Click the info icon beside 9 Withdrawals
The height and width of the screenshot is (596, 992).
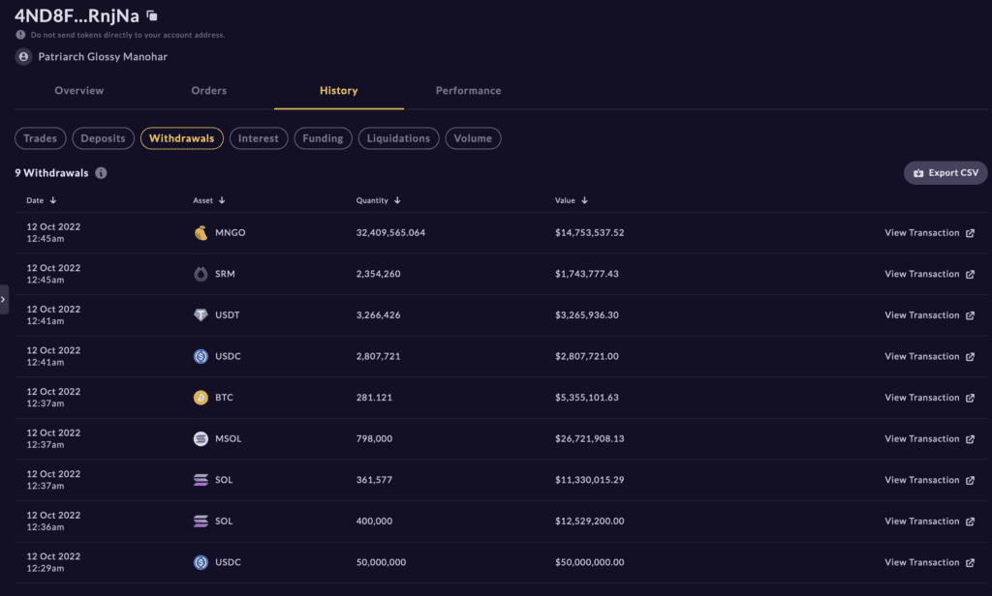coord(101,173)
